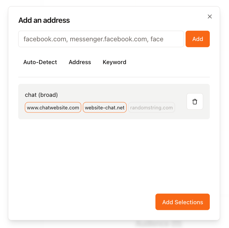The image size is (229, 228).
Task: Enable the greyed randomstring.com chip
Action: coord(151,108)
